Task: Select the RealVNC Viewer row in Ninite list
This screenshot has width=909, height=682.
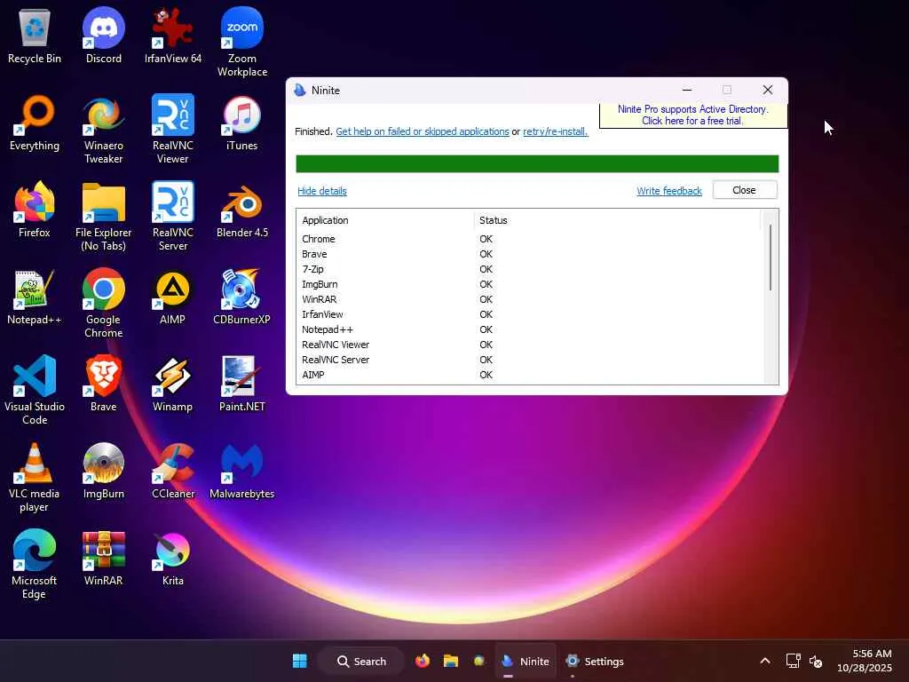Action: coord(530,345)
